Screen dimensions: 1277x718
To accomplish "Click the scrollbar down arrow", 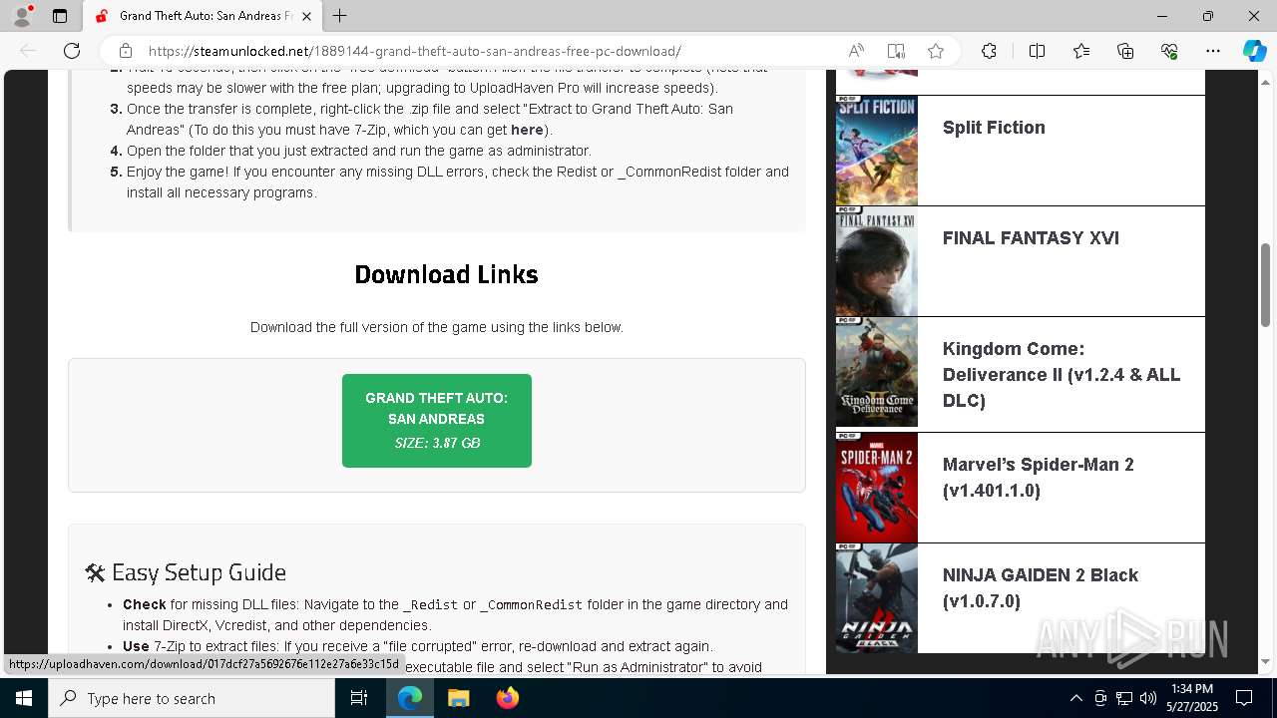I will coord(1265,661).
